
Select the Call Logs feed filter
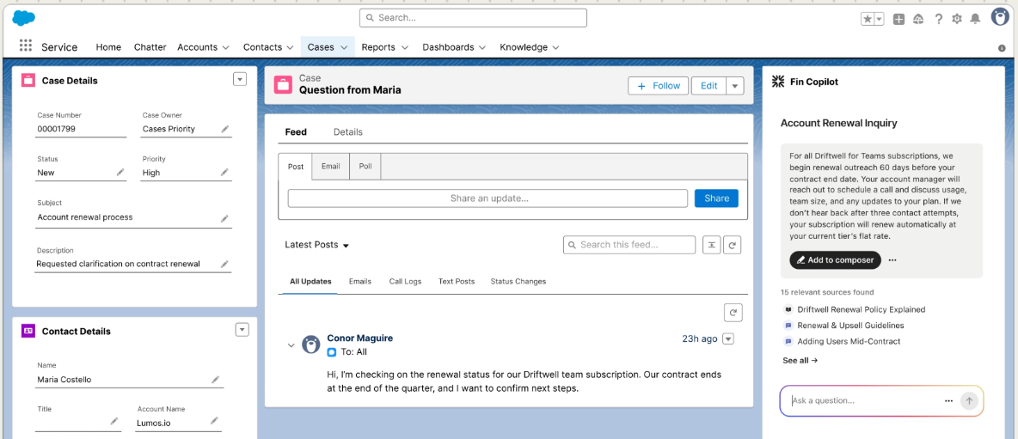click(x=404, y=281)
